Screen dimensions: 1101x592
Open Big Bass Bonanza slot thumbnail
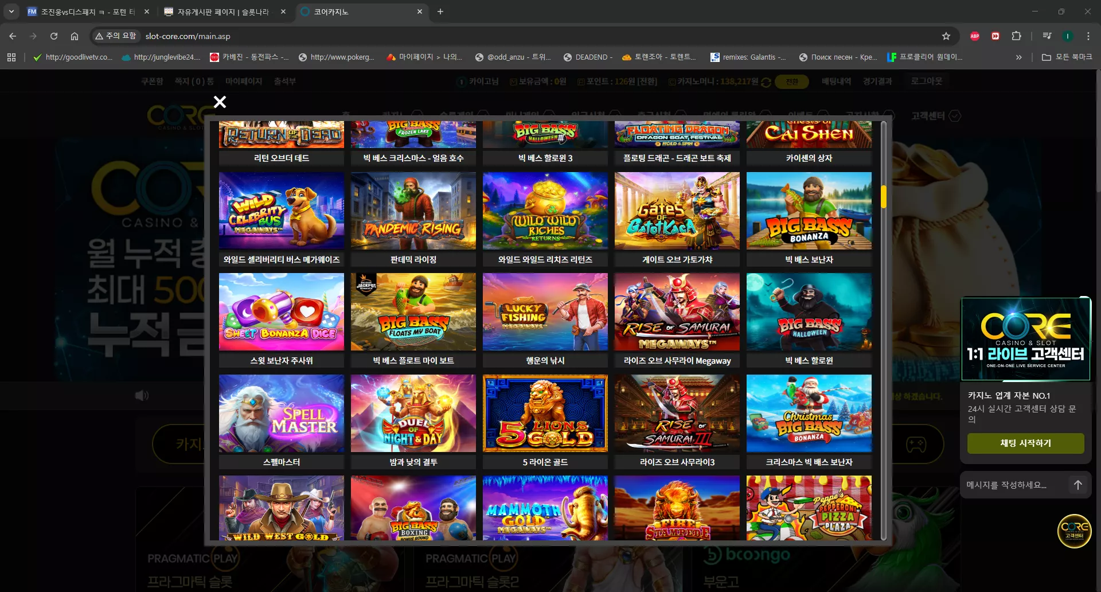coord(809,211)
